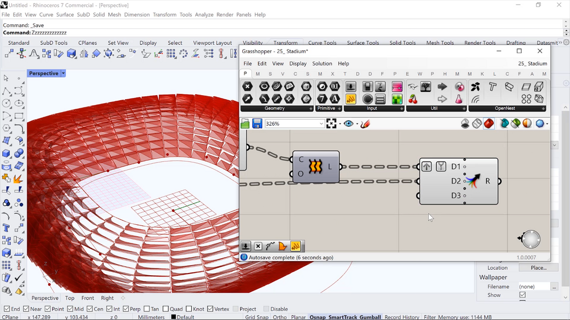Select the Number primitive parameter (0.1)
This screenshot has height=320, width=570.
[x=335, y=86]
